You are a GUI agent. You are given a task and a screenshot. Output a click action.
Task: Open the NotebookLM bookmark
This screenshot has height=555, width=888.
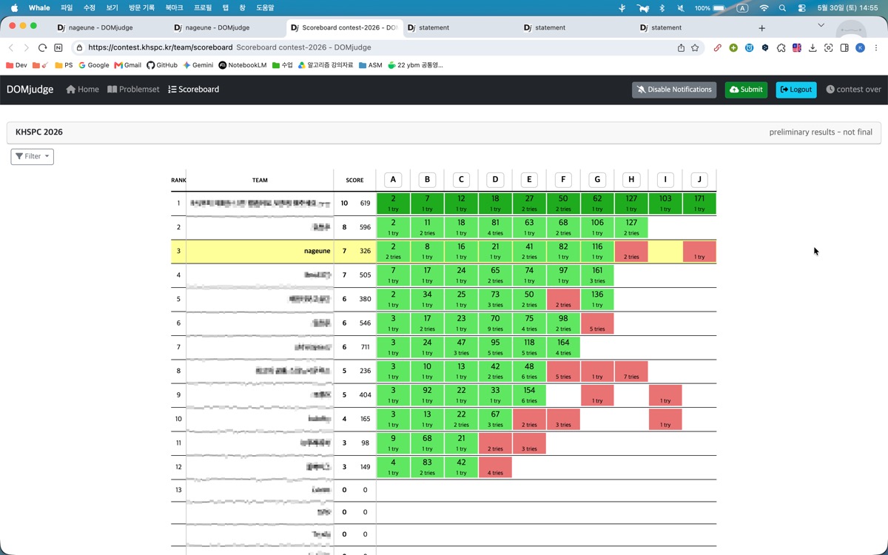(243, 65)
